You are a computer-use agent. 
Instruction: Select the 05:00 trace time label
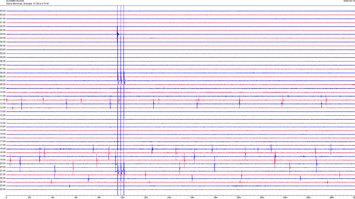(3, 50)
